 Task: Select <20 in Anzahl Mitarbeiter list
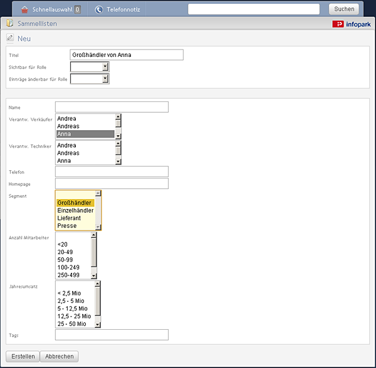pos(73,245)
